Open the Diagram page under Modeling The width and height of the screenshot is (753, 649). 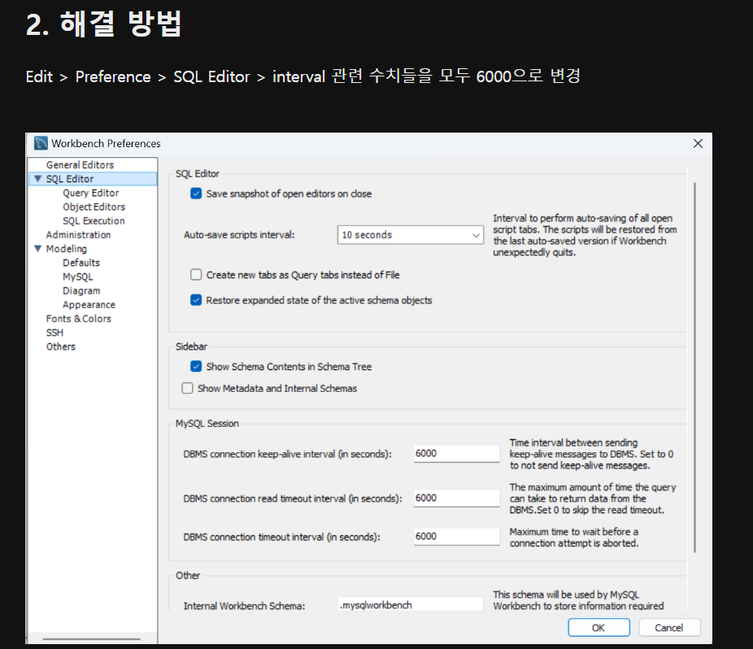click(81, 290)
